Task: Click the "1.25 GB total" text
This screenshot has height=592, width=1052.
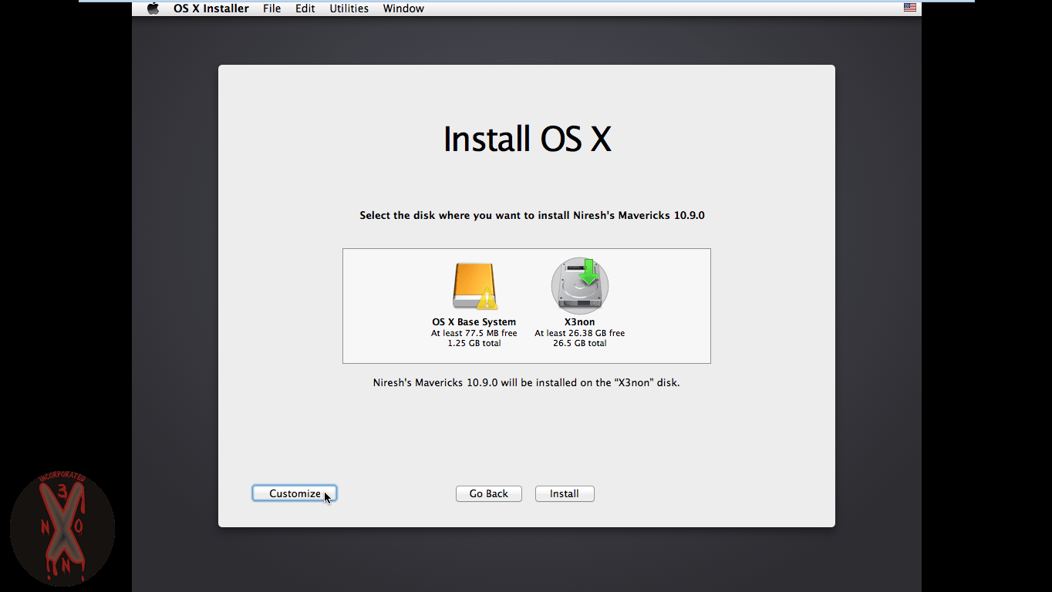Action: tap(474, 343)
